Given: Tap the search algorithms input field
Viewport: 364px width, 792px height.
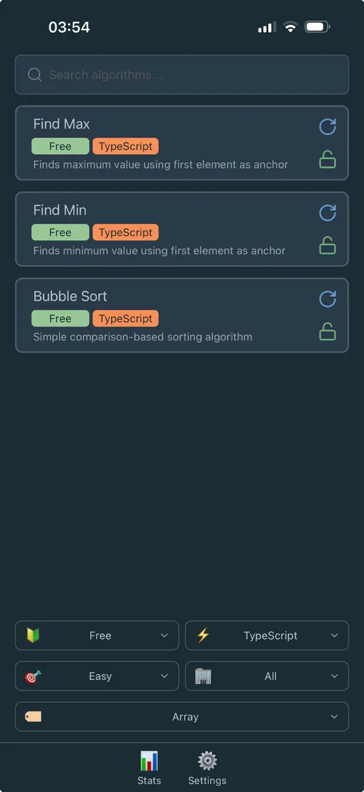Looking at the screenshot, I should tap(181, 74).
